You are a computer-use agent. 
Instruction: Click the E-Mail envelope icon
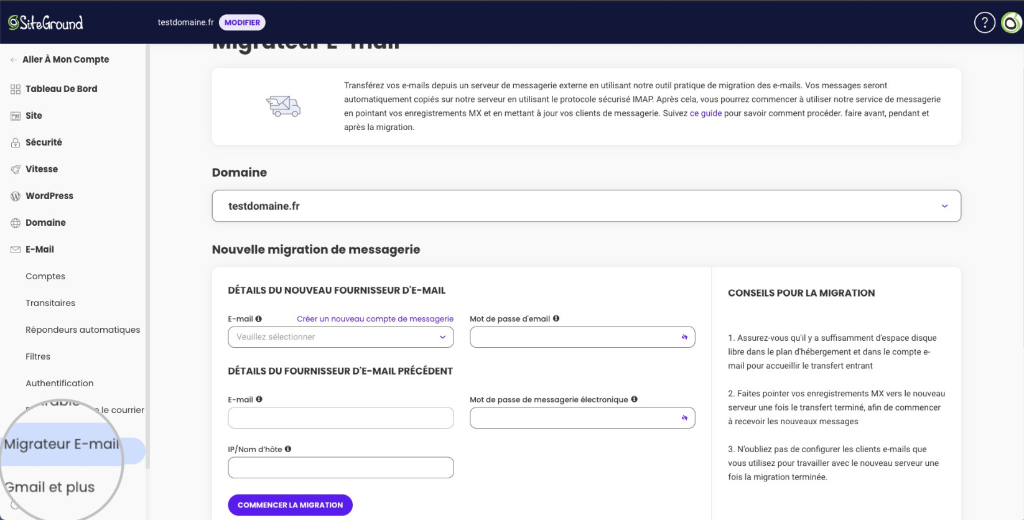[16, 250]
